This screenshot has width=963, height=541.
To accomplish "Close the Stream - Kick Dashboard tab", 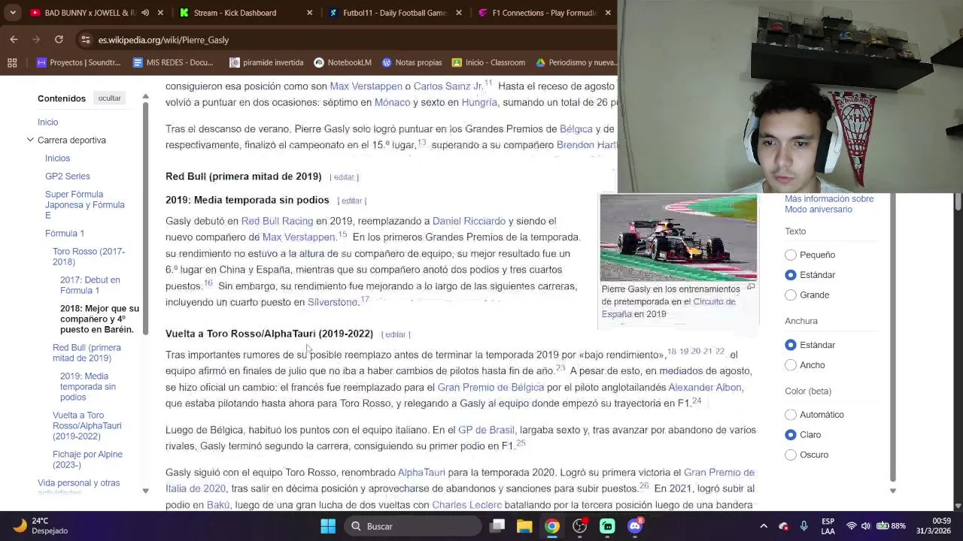I will 310,13.
